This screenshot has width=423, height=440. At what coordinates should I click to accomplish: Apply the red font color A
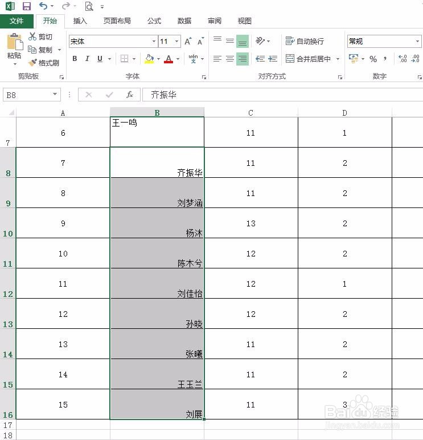(169, 59)
